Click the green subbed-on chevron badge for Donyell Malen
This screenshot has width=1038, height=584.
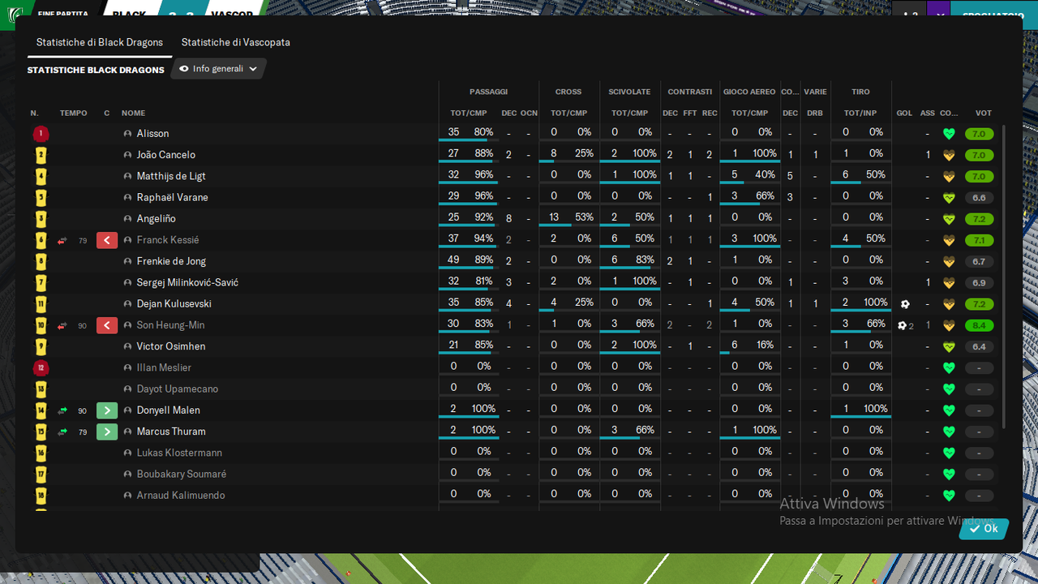pyautogui.click(x=107, y=410)
